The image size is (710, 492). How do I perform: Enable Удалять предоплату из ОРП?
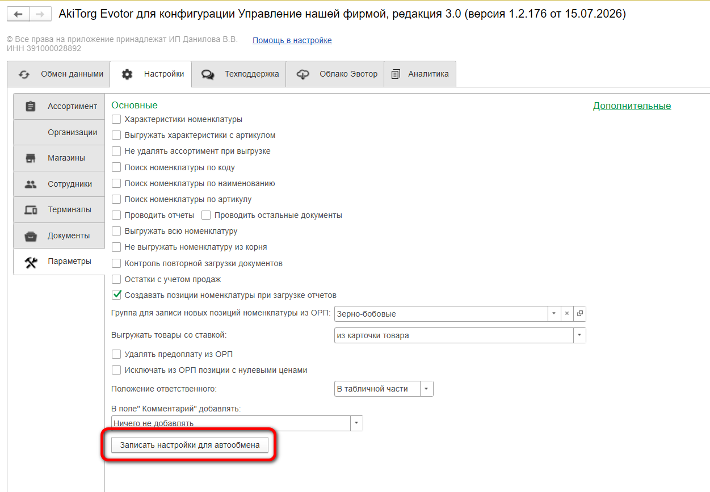click(x=116, y=355)
